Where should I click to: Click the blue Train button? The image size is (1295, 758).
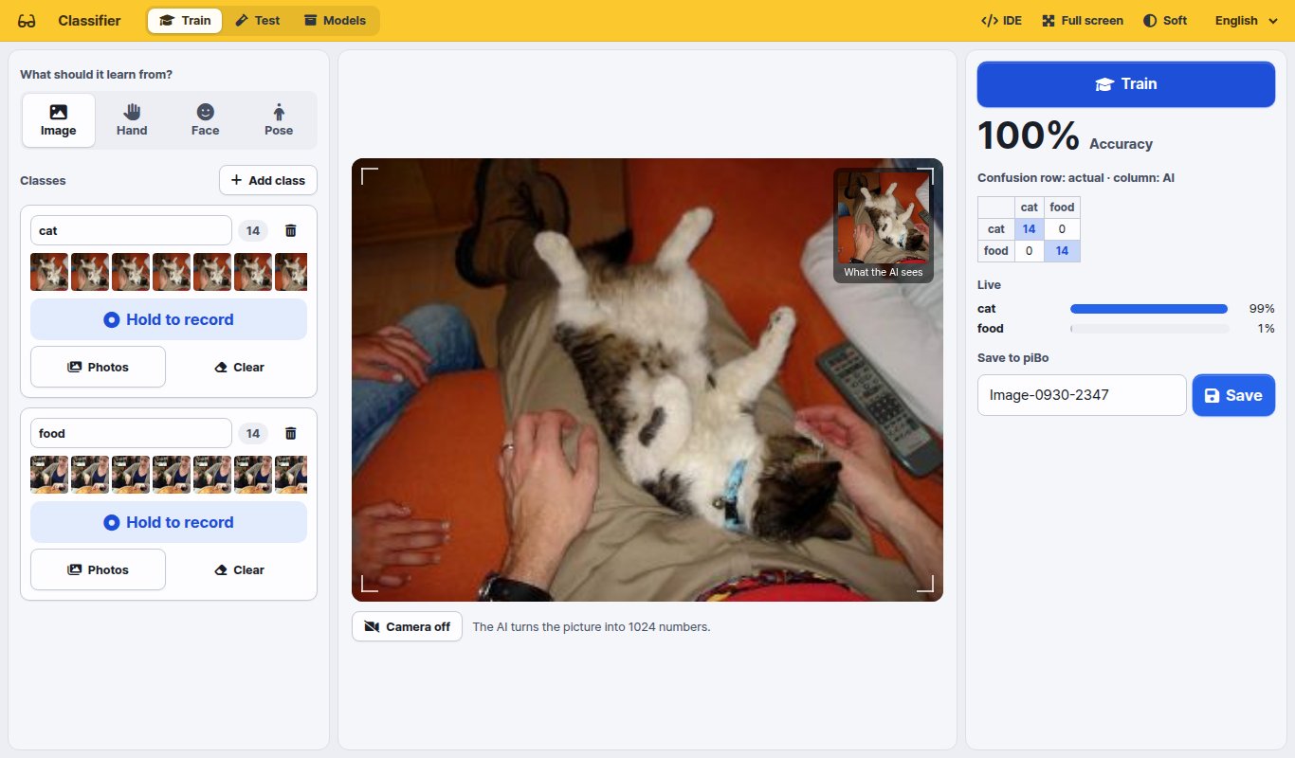[x=1126, y=84]
